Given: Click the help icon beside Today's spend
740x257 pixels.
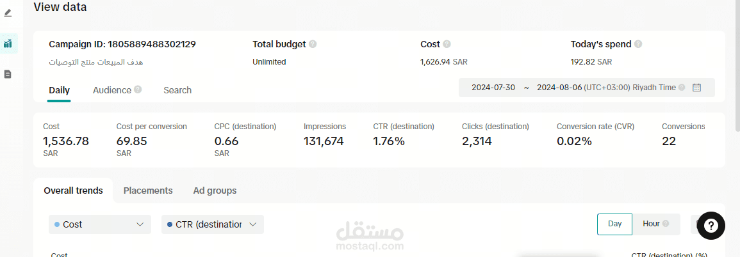Looking at the screenshot, I should tap(638, 44).
